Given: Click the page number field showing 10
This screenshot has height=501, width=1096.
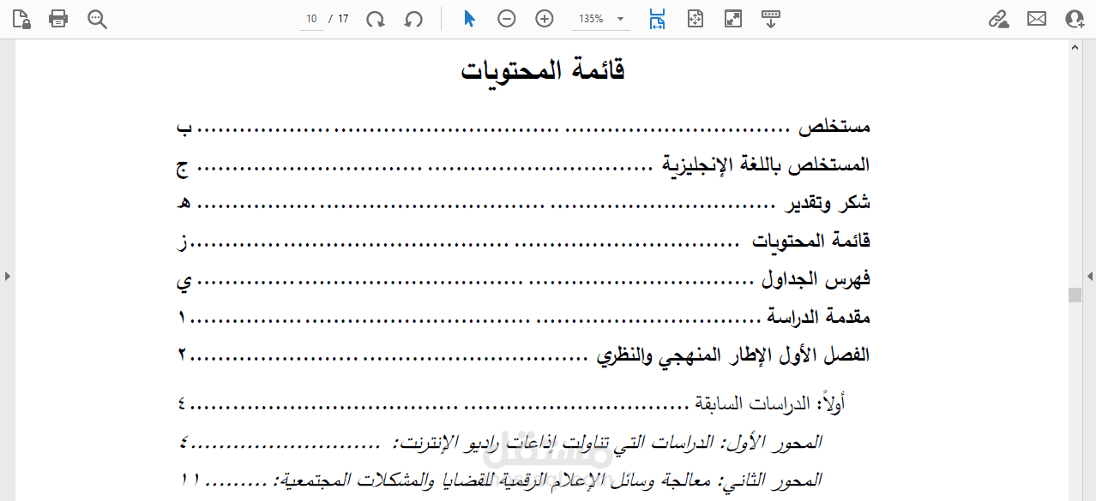Looking at the screenshot, I should [311, 19].
